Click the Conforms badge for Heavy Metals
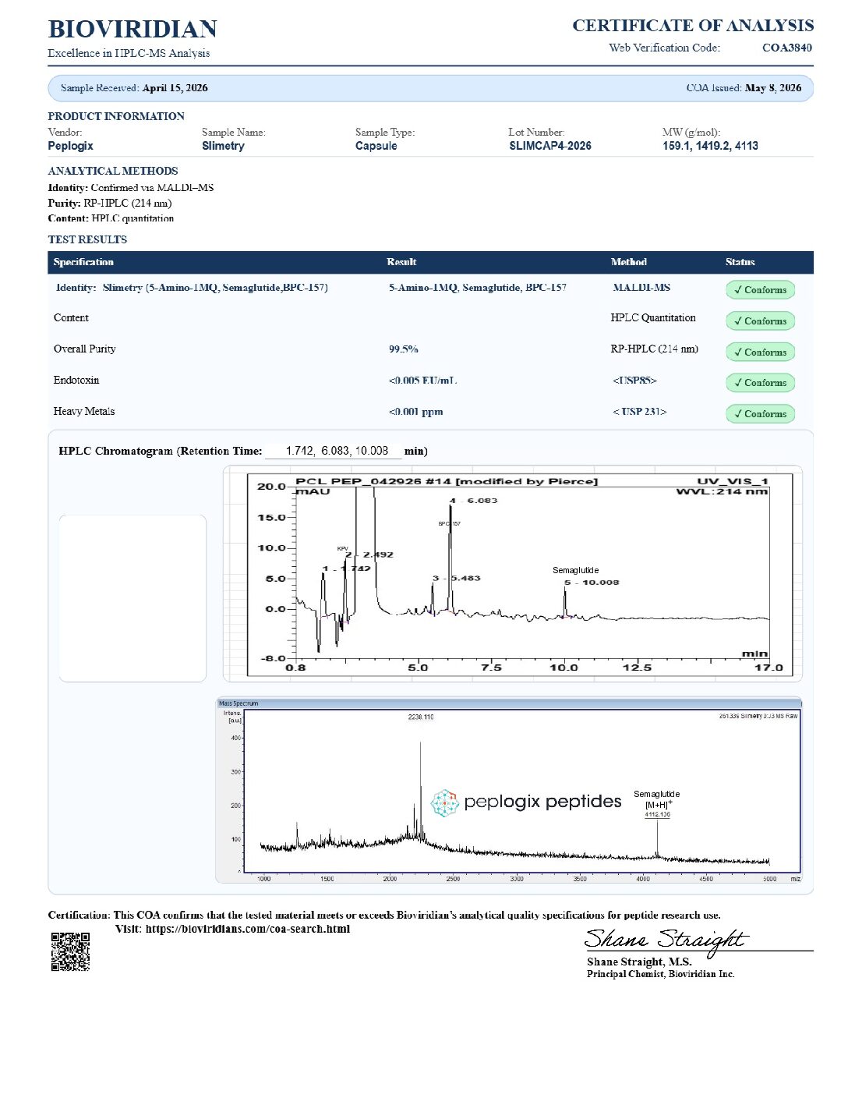848x1098 pixels. click(x=760, y=414)
